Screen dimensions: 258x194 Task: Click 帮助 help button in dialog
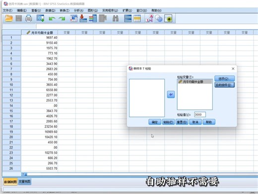[x=209, y=122]
